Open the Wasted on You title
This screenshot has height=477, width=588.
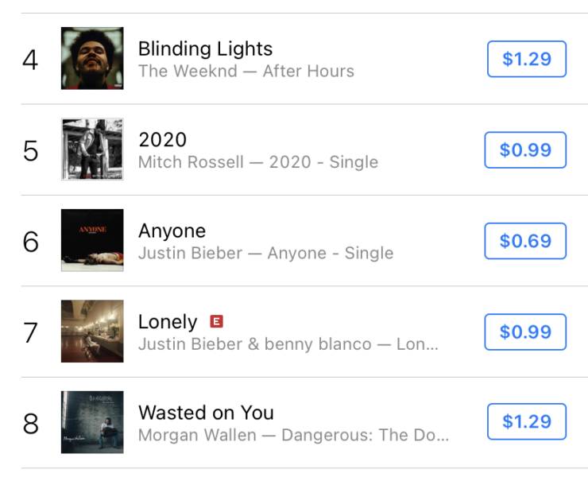[206, 413]
